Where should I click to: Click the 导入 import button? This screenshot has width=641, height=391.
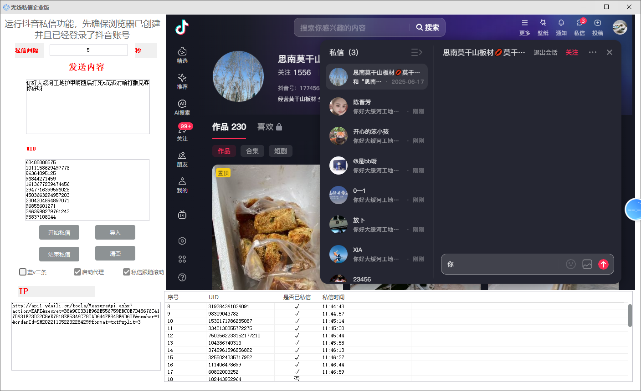point(115,232)
